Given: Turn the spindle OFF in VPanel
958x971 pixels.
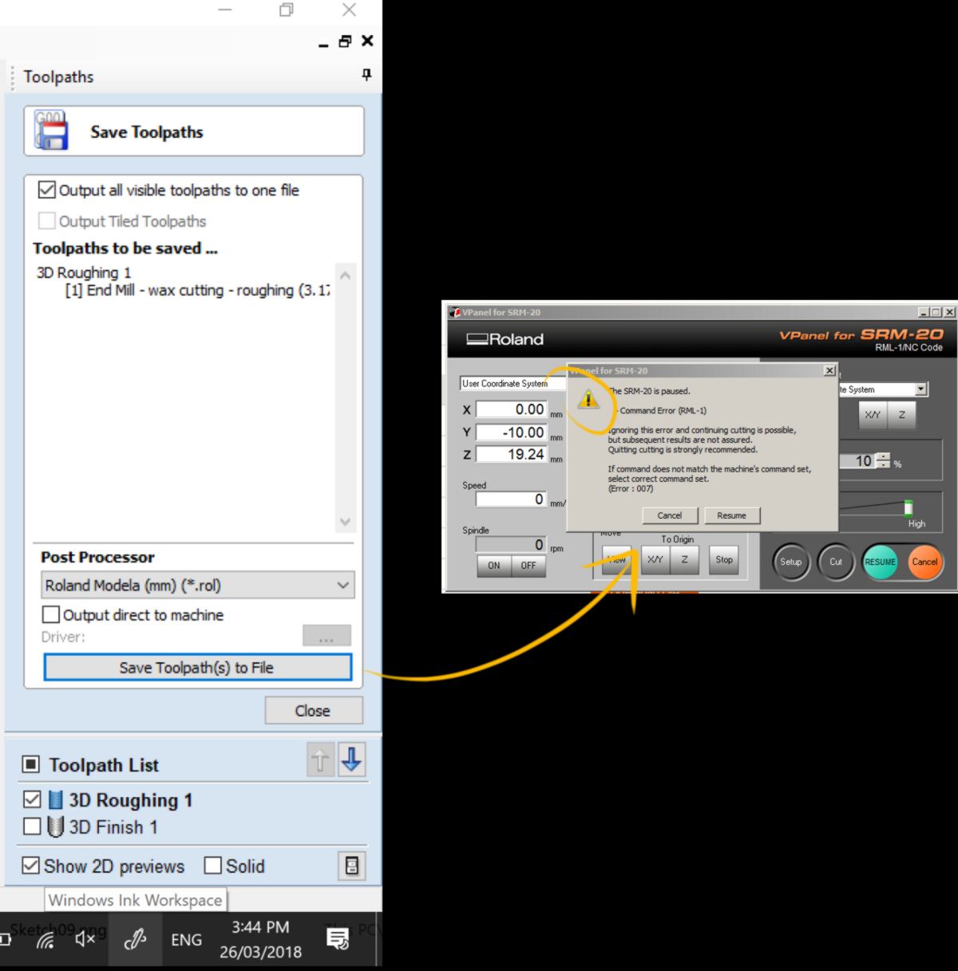Looking at the screenshot, I should tap(528, 566).
